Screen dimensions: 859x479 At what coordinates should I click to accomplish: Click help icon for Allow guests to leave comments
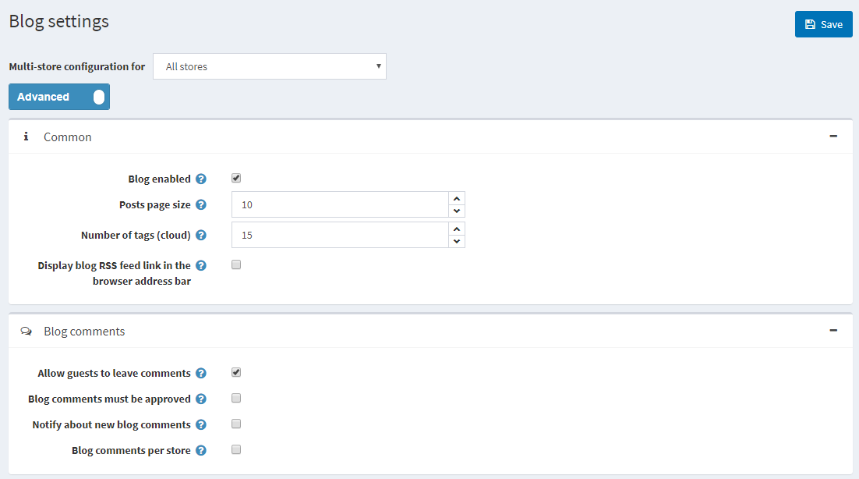(201, 374)
